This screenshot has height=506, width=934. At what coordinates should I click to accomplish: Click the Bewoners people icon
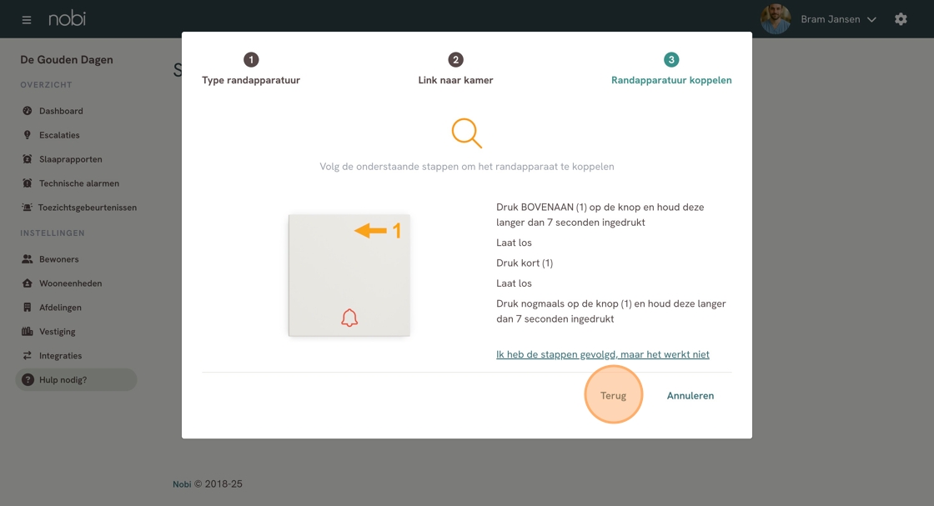(27, 259)
